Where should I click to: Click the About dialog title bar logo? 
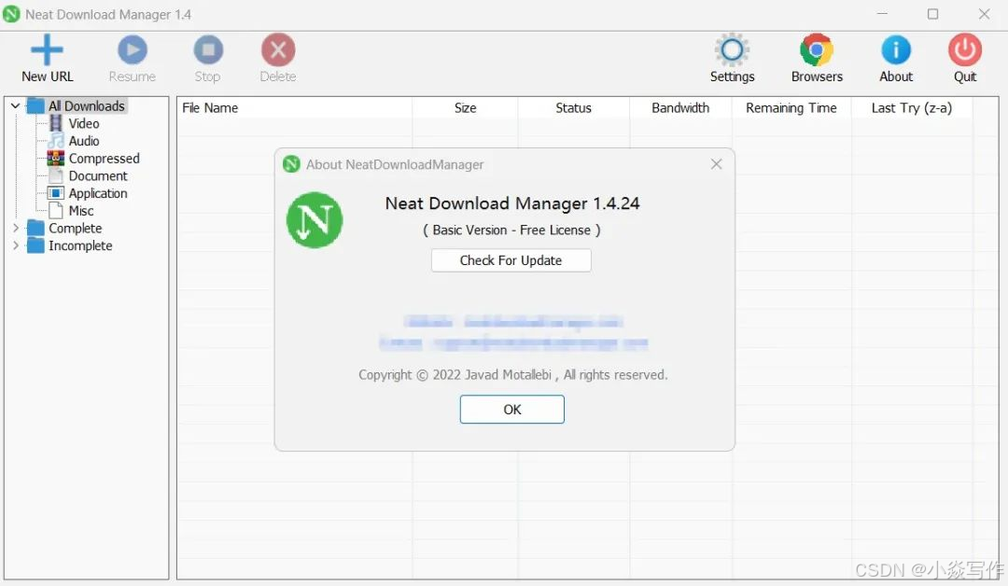pos(291,164)
